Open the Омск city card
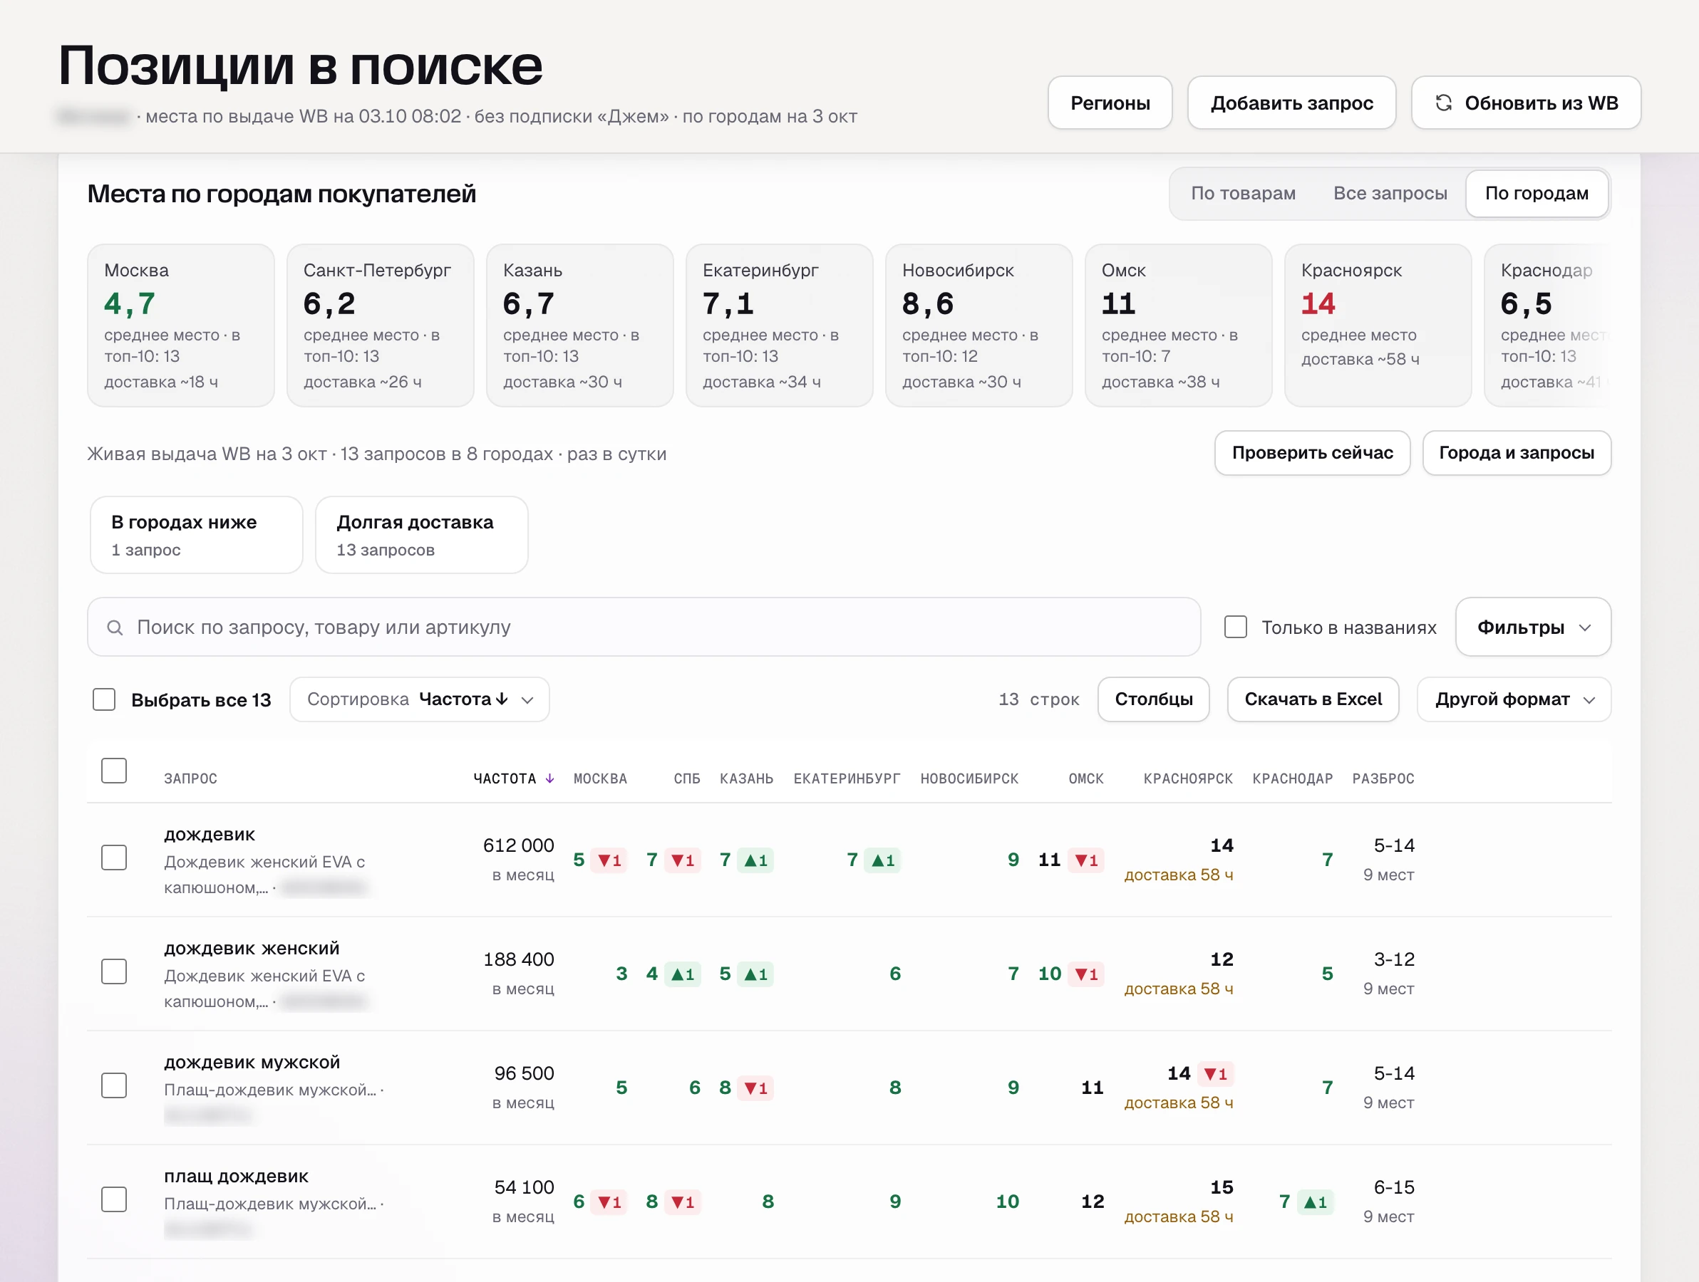This screenshot has width=1699, height=1282. click(x=1178, y=325)
